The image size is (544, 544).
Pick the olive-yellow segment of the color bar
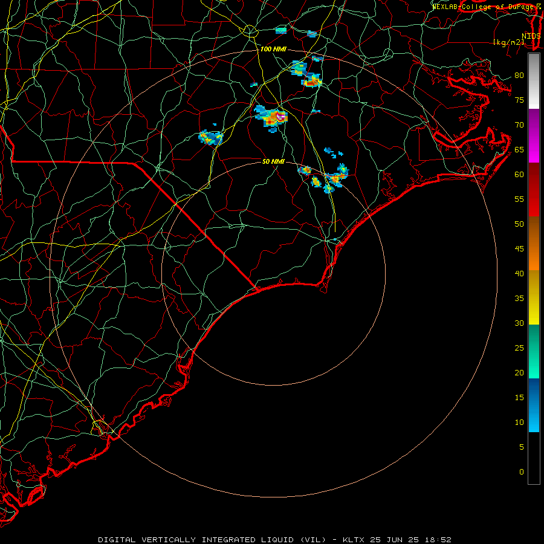pyautogui.click(x=534, y=297)
